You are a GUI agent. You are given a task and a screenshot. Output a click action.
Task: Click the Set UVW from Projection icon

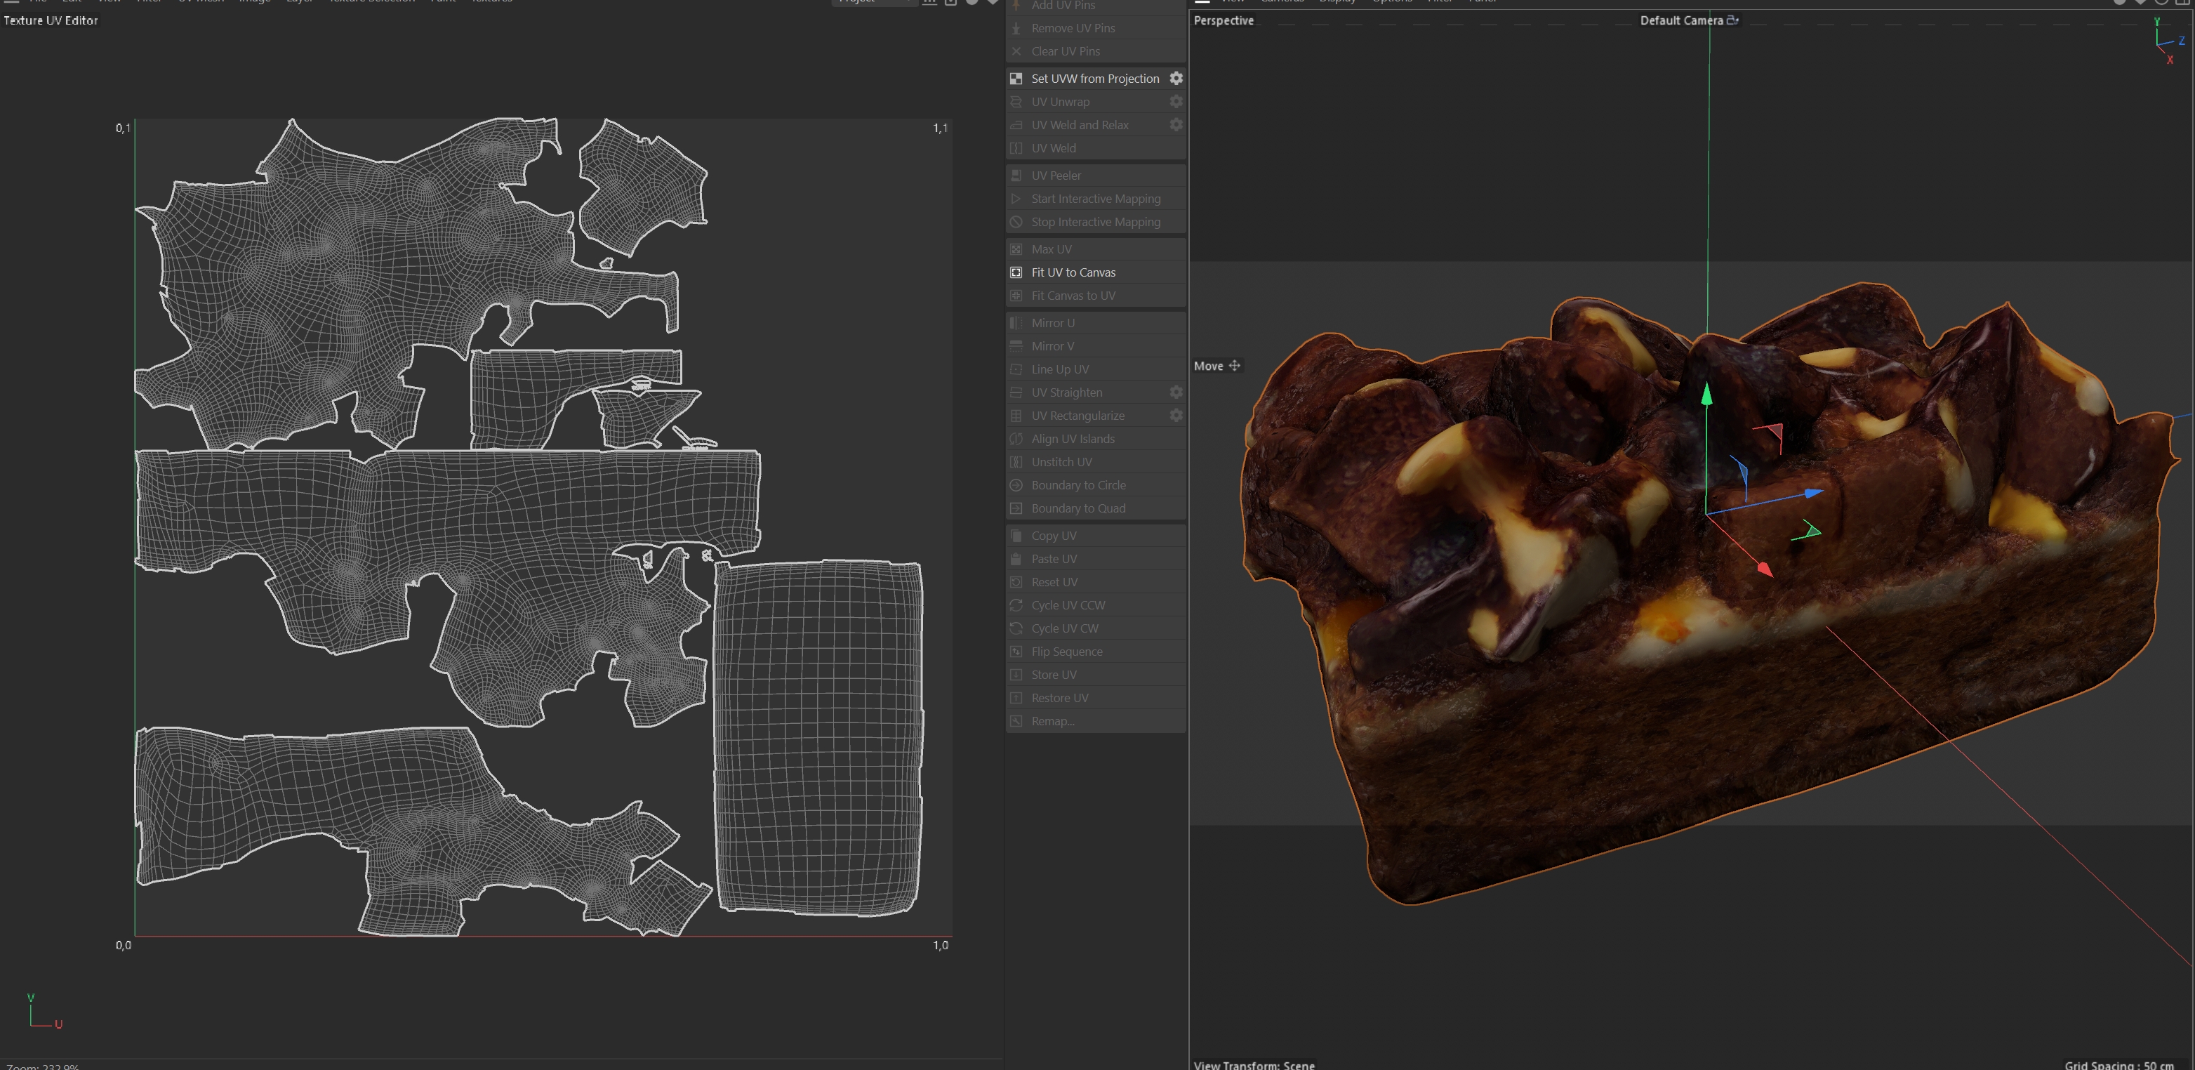(x=1016, y=79)
